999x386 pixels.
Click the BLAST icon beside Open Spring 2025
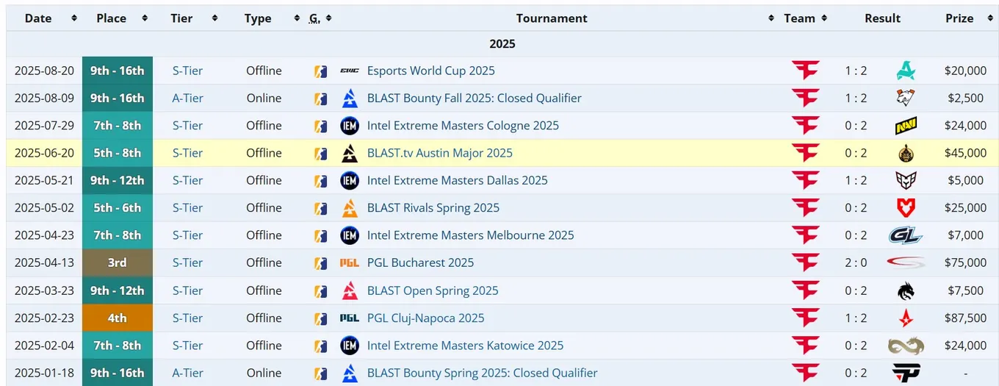(350, 290)
